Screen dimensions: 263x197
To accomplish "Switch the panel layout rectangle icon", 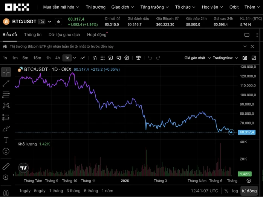I will coord(247,35).
